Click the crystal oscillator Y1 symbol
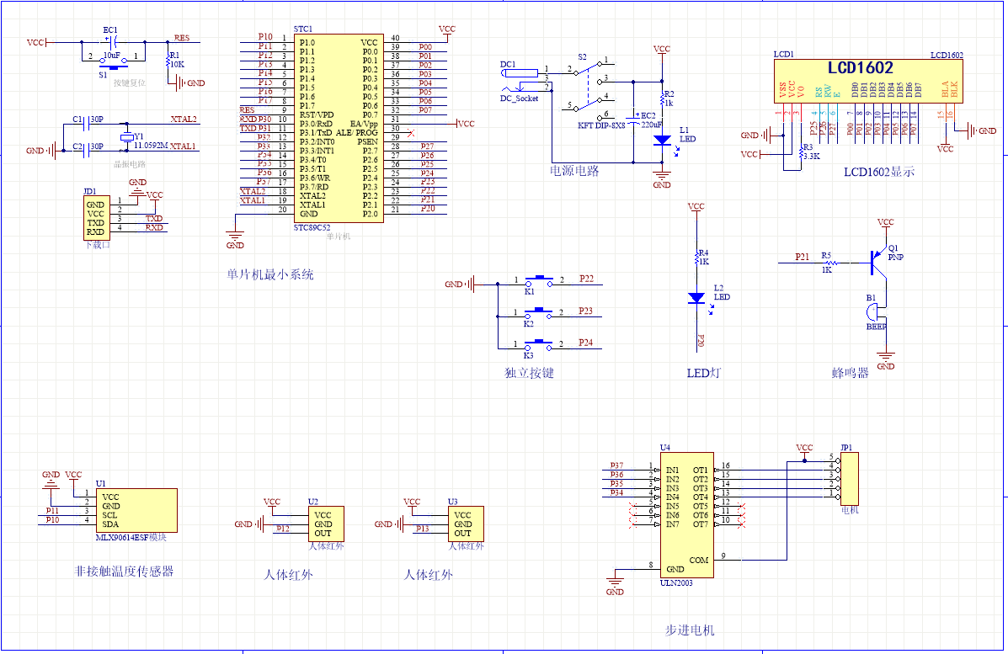This screenshot has height=654, width=1008. point(126,137)
